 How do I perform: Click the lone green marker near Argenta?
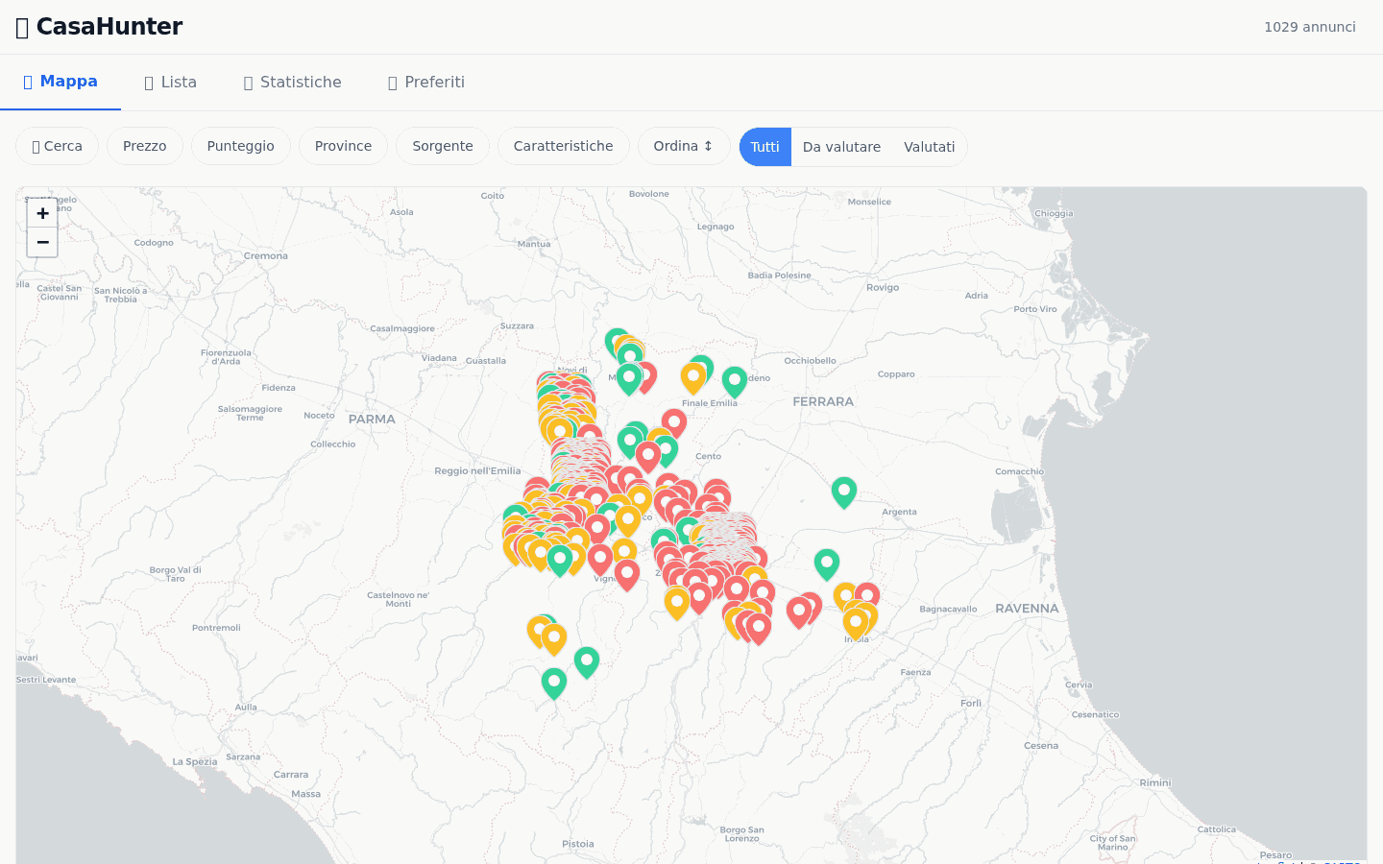pyautogui.click(x=843, y=492)
